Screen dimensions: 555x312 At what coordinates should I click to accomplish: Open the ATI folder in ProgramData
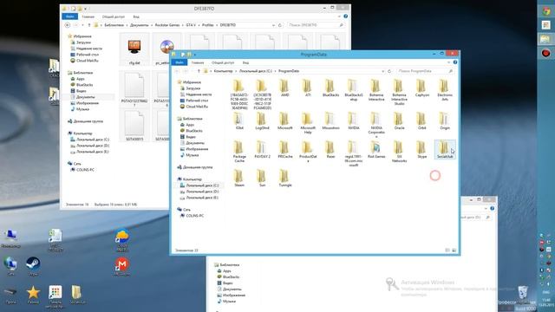click(308, 88)
